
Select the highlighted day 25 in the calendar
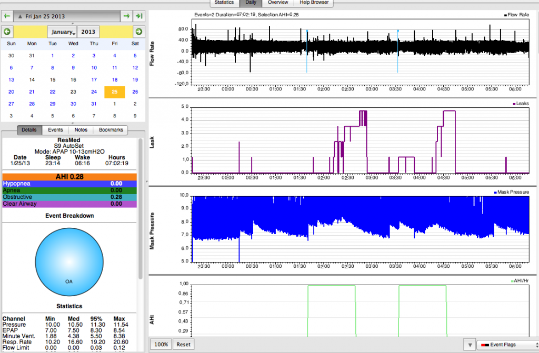click(114, 92)
